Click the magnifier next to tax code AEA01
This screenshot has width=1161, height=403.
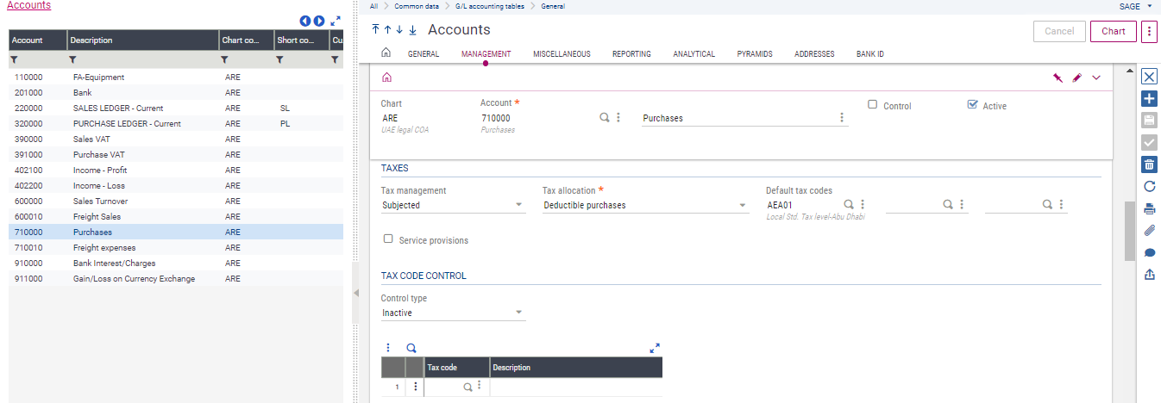click(848, 205)
